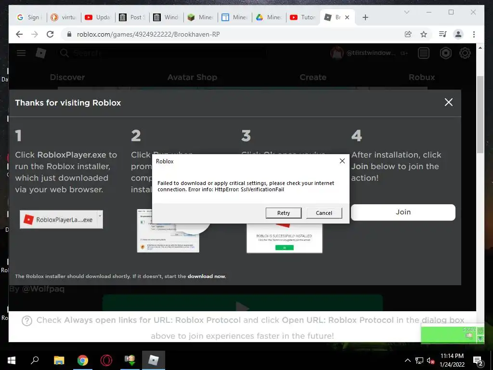Click the download now link
Image resolution: width=493 pixels, height=370 pixels.
tap(207, 276)
